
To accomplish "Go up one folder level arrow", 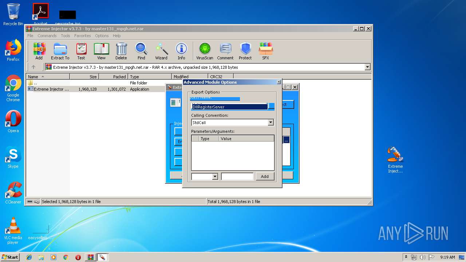I will (33, 67).
